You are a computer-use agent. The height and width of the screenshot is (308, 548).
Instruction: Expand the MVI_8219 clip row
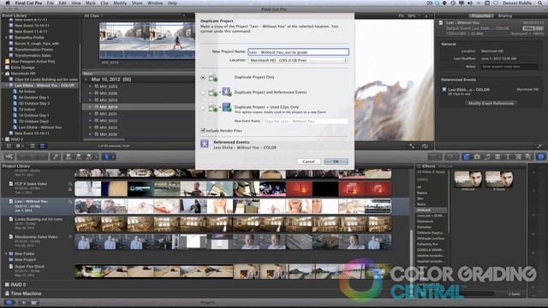(90, 107)
